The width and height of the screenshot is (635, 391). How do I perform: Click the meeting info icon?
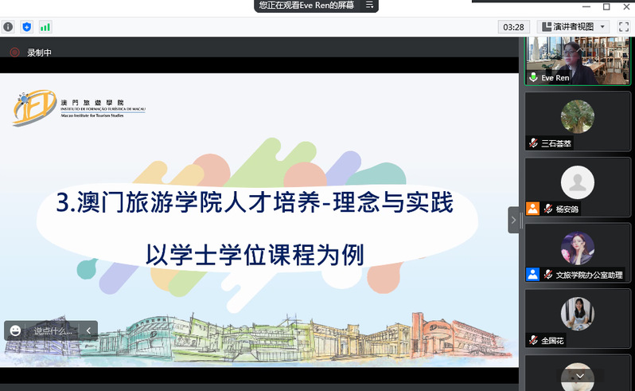(8, 26)
